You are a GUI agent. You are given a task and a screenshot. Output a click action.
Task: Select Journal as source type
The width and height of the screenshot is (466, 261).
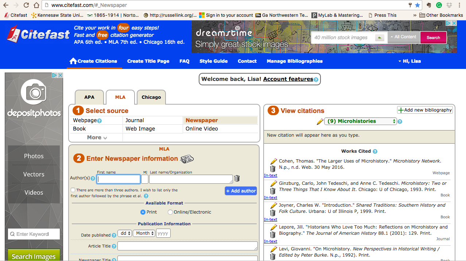click(135, 120)
